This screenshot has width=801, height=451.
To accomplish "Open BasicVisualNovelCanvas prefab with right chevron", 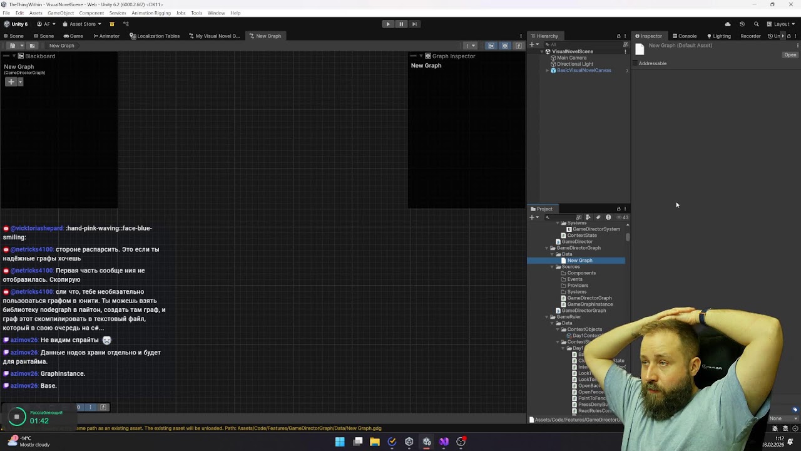I will click(626, 70).
